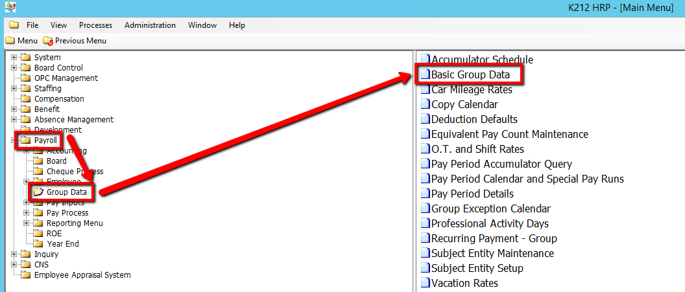Expand the Reporting Menu node
685x292 pixels.
[x=26, y=223]
